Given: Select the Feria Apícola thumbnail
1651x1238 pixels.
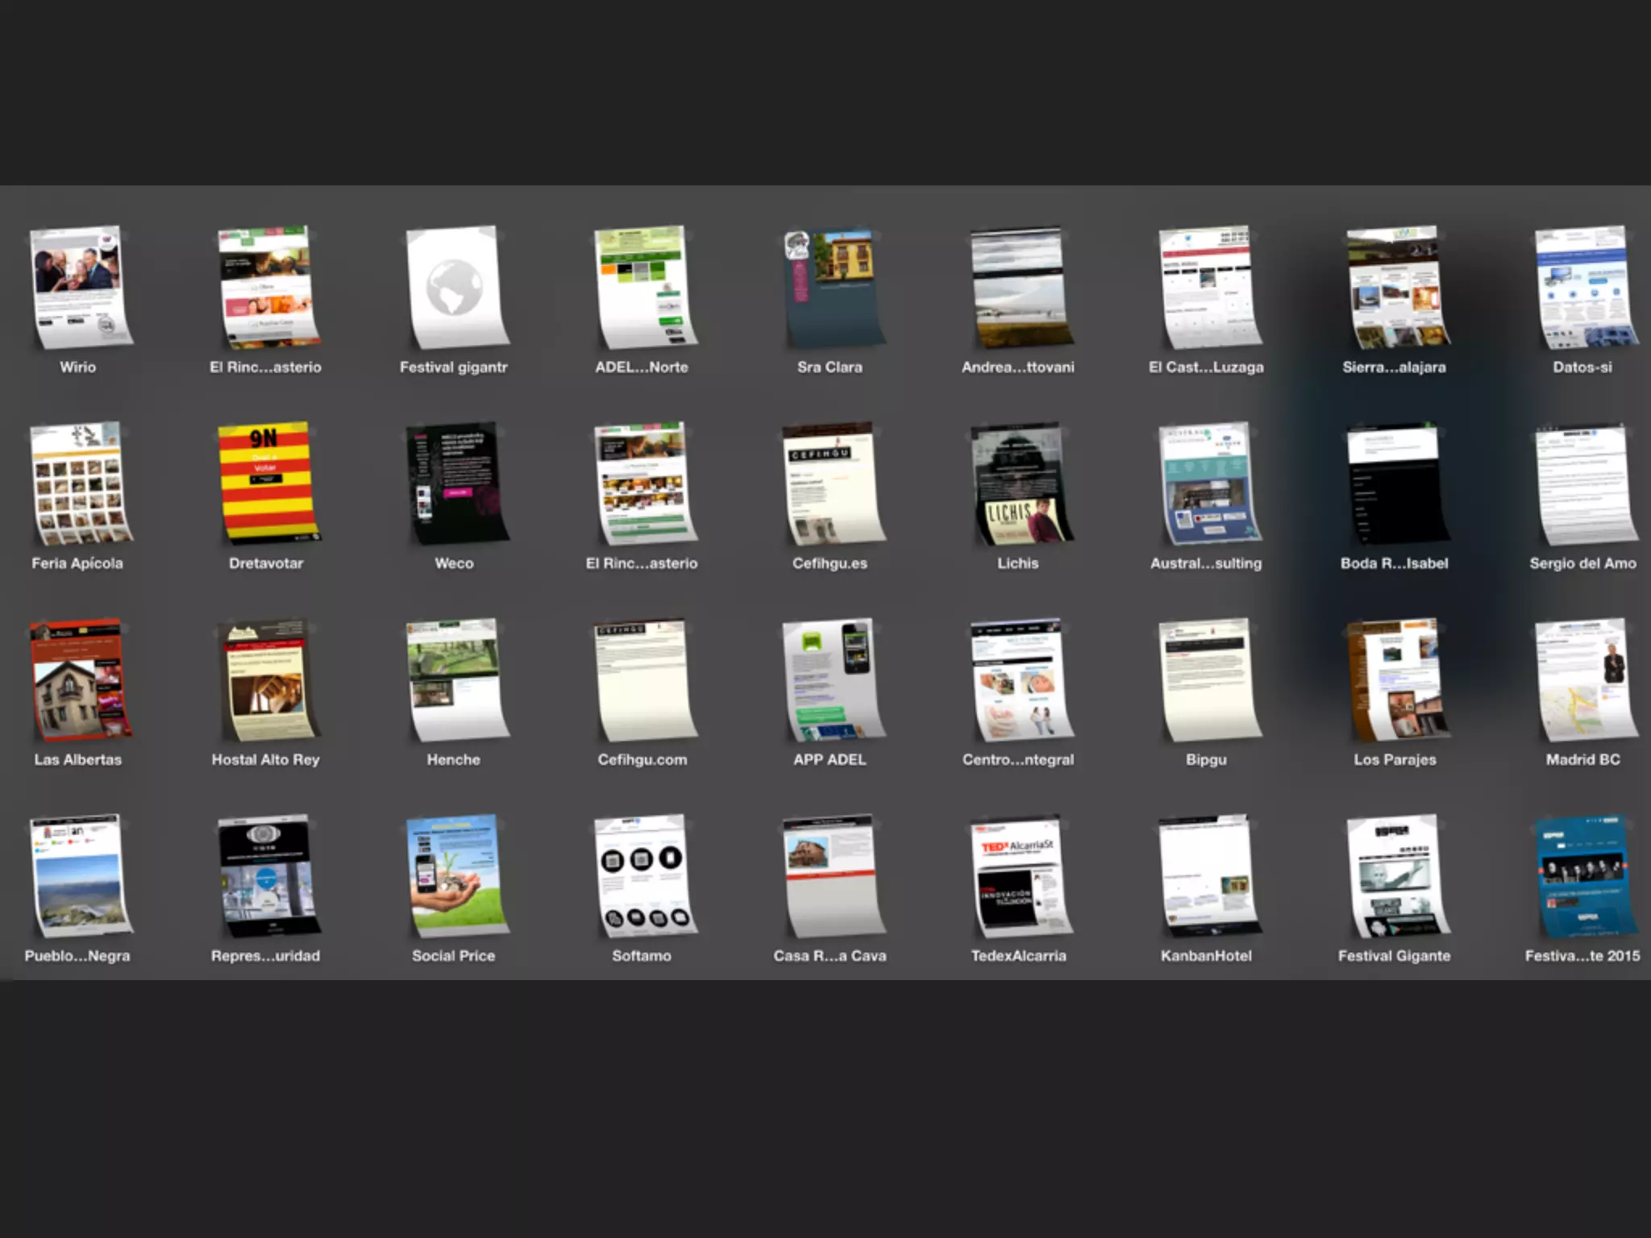Looking at the screenshot, I should click(79, 482).
